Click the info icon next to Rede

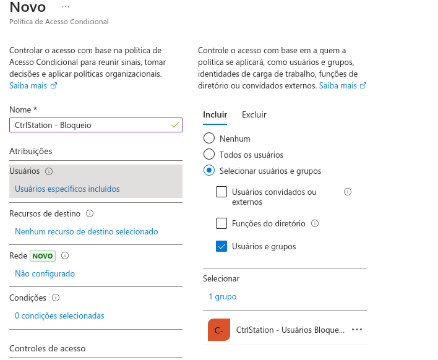tap(65, 255)
